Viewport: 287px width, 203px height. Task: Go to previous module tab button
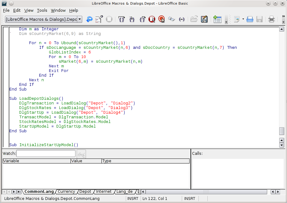[x=9, y=192]
